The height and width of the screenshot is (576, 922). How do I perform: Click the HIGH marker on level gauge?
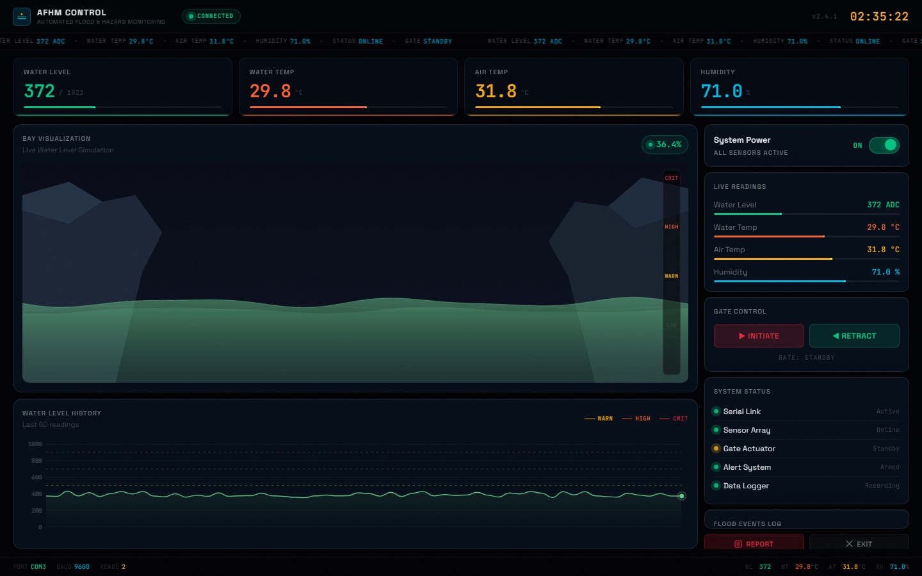point(671,227)
